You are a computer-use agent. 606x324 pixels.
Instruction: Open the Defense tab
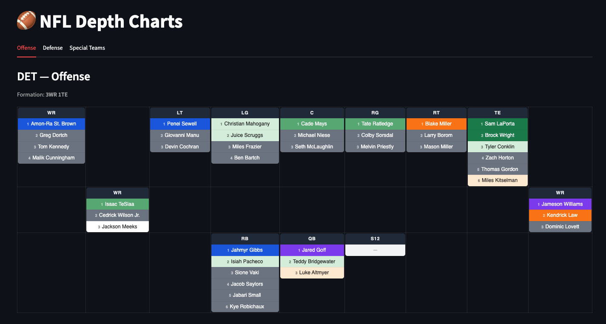pos(53,48)
